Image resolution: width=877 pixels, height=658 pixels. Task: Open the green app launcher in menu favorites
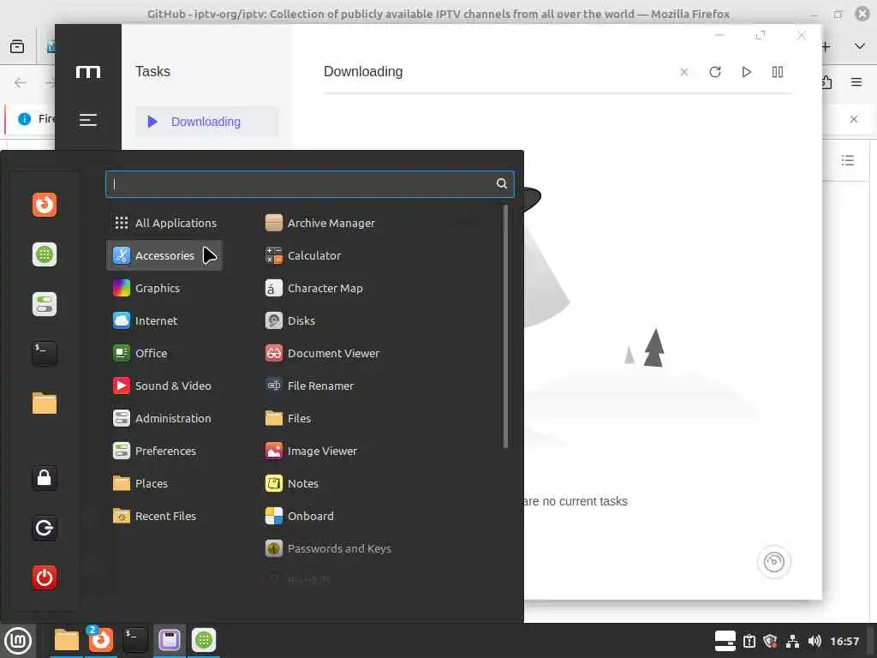45,254
